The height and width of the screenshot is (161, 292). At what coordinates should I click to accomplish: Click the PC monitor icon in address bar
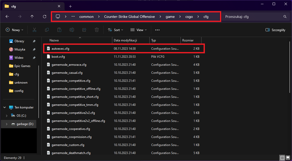pyautogui.click(x=58, y=17)
